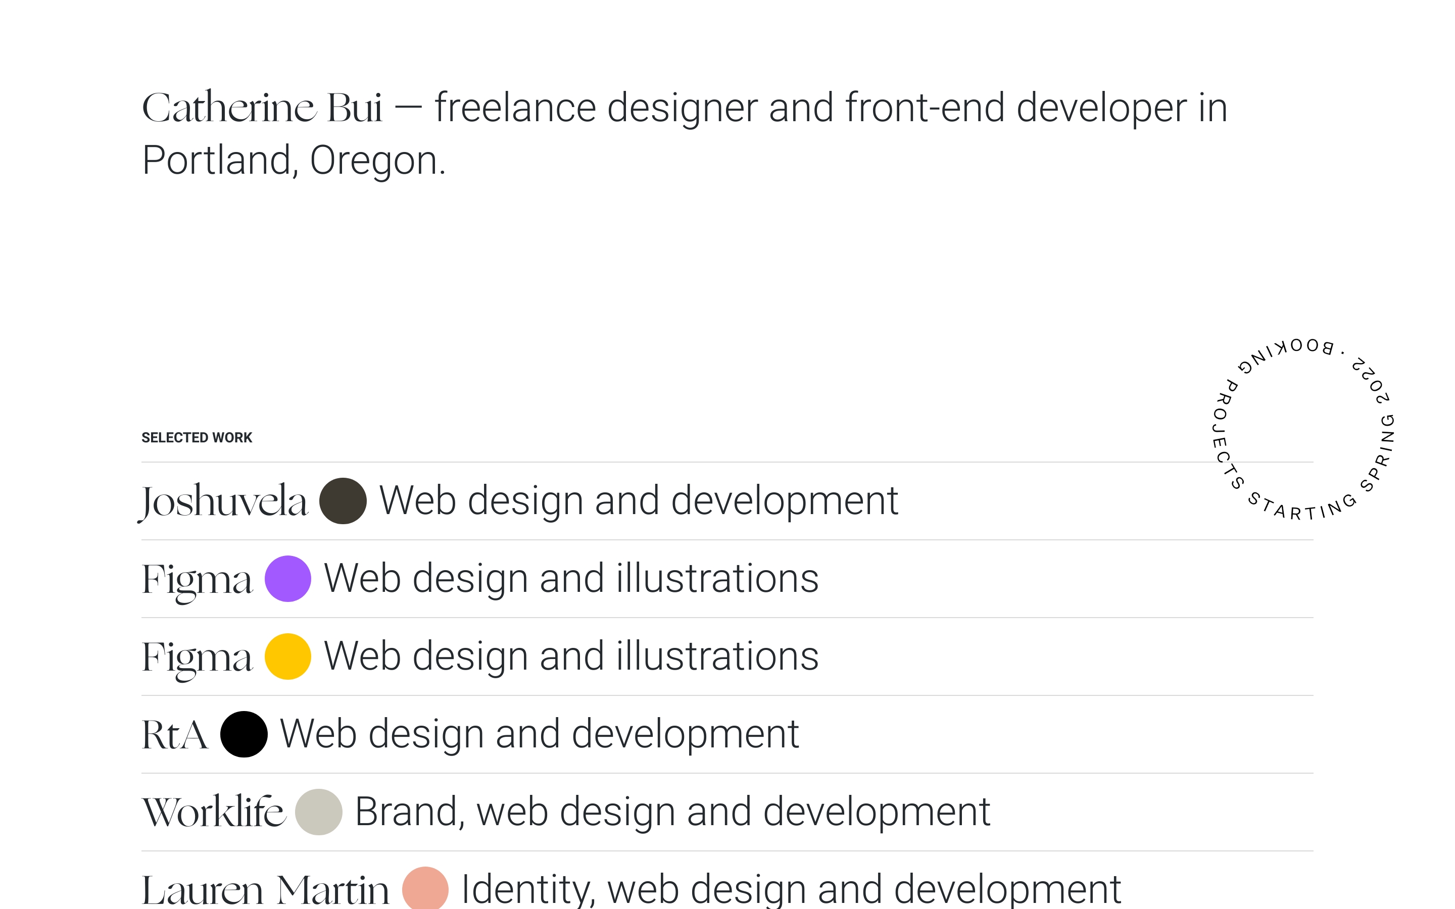The image size is (1455, 909).
Task: Open the Joshuvela project link
Action: point(223,501)
